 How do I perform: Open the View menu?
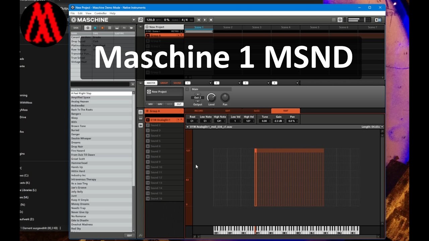(88, 13)
